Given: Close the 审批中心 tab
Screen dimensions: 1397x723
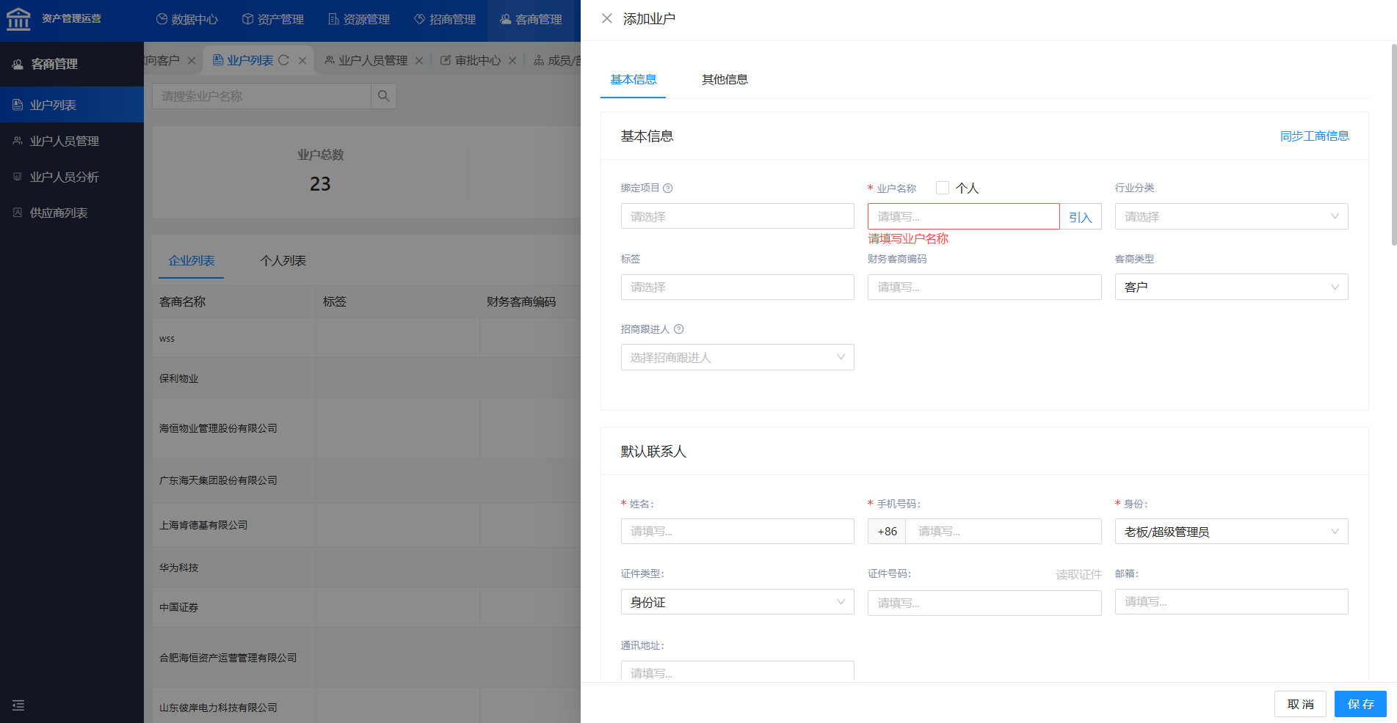Looking at the screenshot, I should (512, 61).
